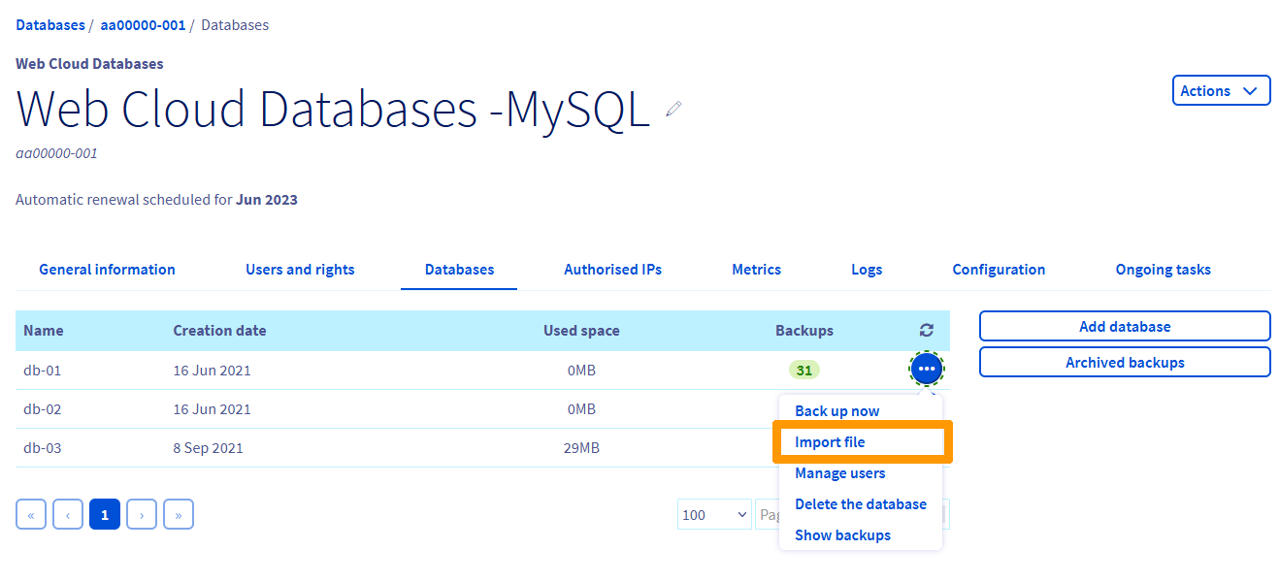The width and height of the screenshot is (1279, 582).
Task: Switch to the Users and rights tab
Action: 299,269
